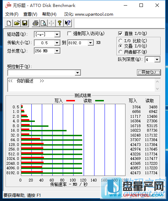This screenshot has height=201, width=168.
Task: Expand the 受控制于 dropdown list
Action: coord(77,73)
